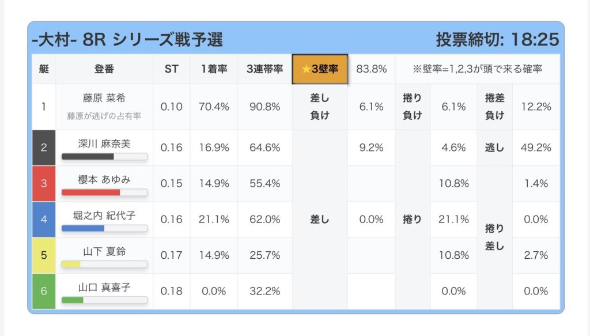The height and width of the screenshot is (336, 590).
Task: Click the yellow boat number 5 badge
Action: point(44,255)
